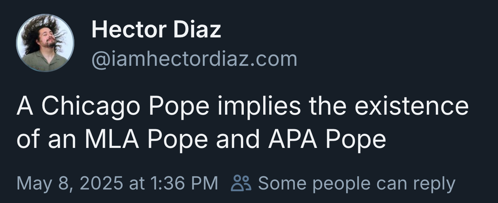Click the word 'Chicago' in the post
This screenshot has width=498, height=203.
click(92, 106)
